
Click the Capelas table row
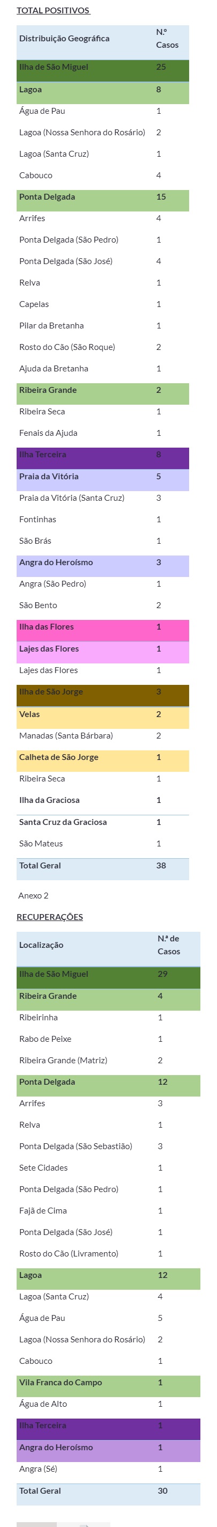pos(103,304)
